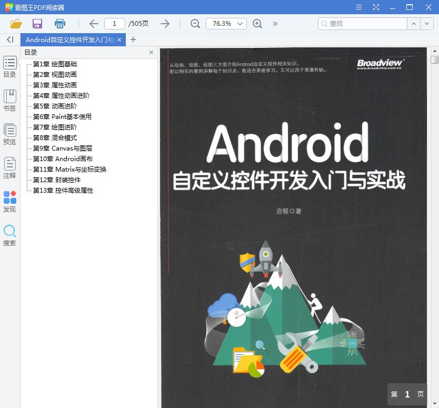Enter fullscreen with the expand arrows icon
The height and width of the screenshot is (408, 439).
pyautogui.click(x=376, y=7)
